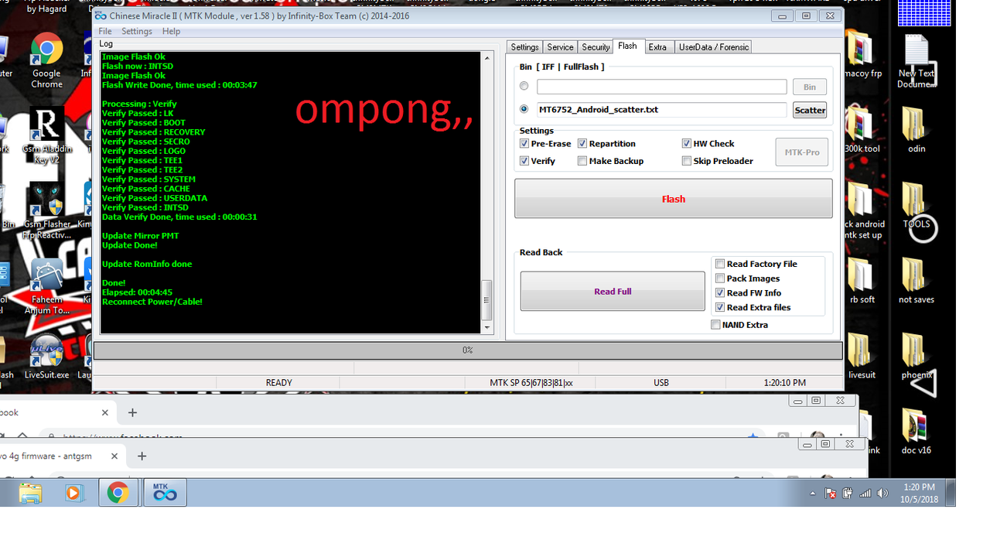The image size is (990, 557).
Task: Browse for a scatter file with Scatter button
Action: coord(810,110)
